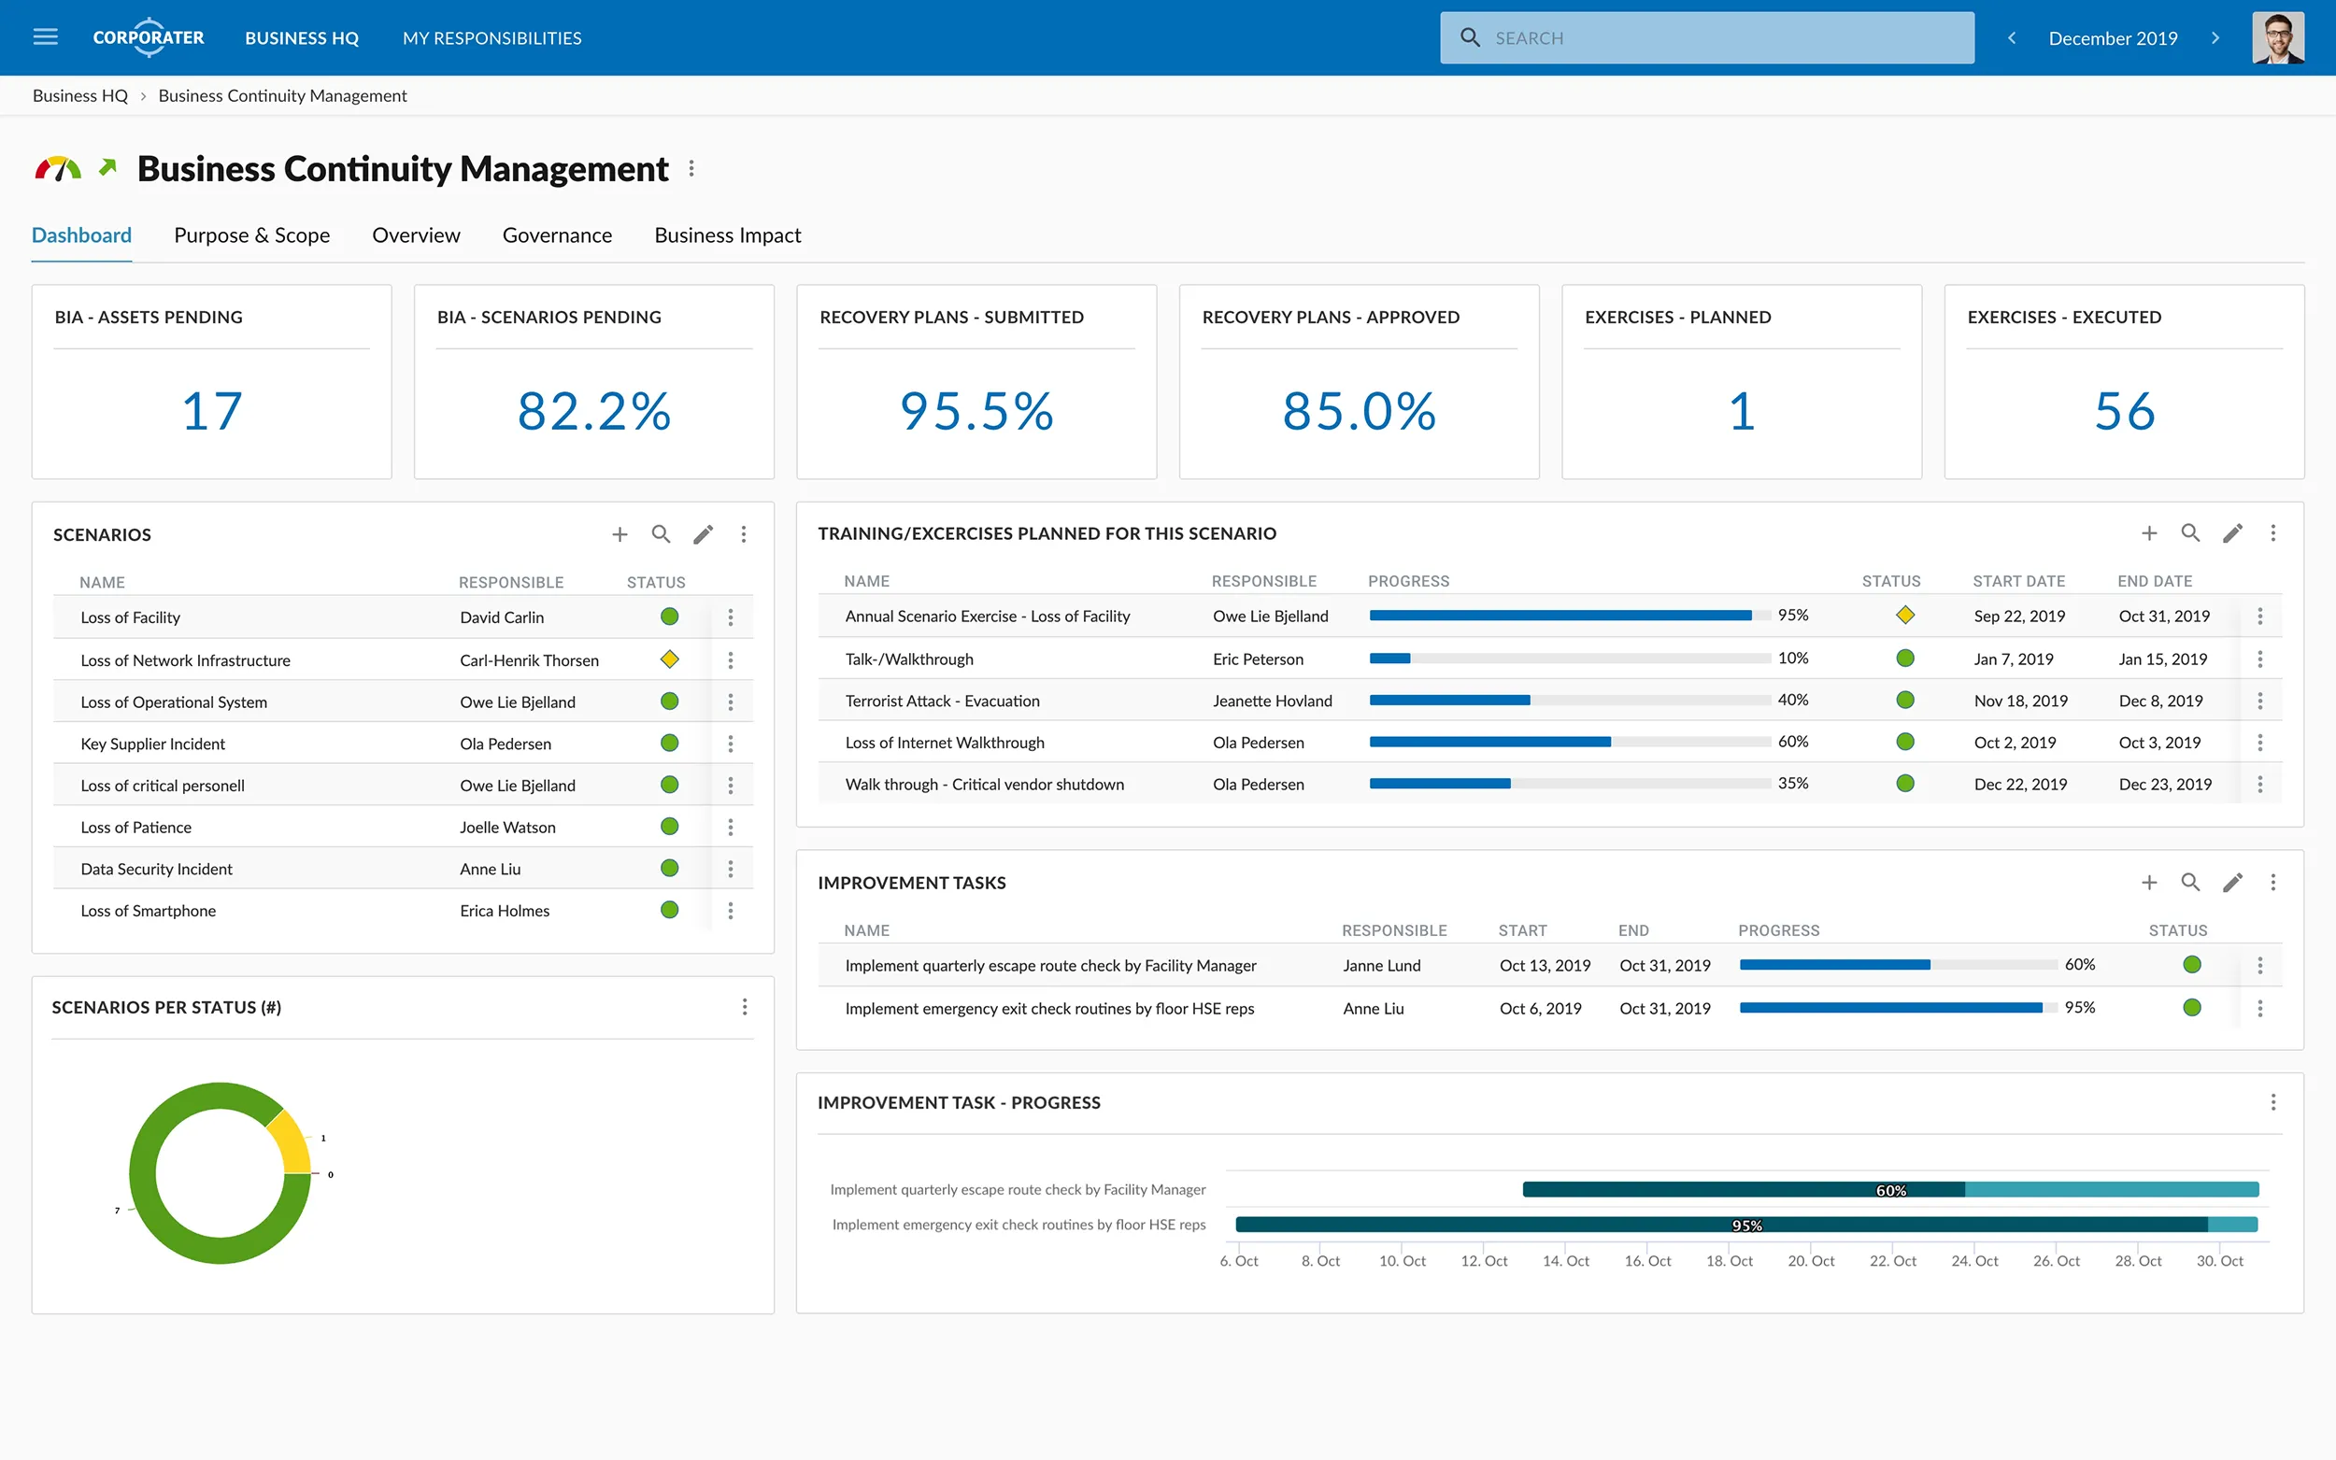Open options menu next to the page title
The height and width of the screenshot is (1460, 2336).
coord(691,169)
